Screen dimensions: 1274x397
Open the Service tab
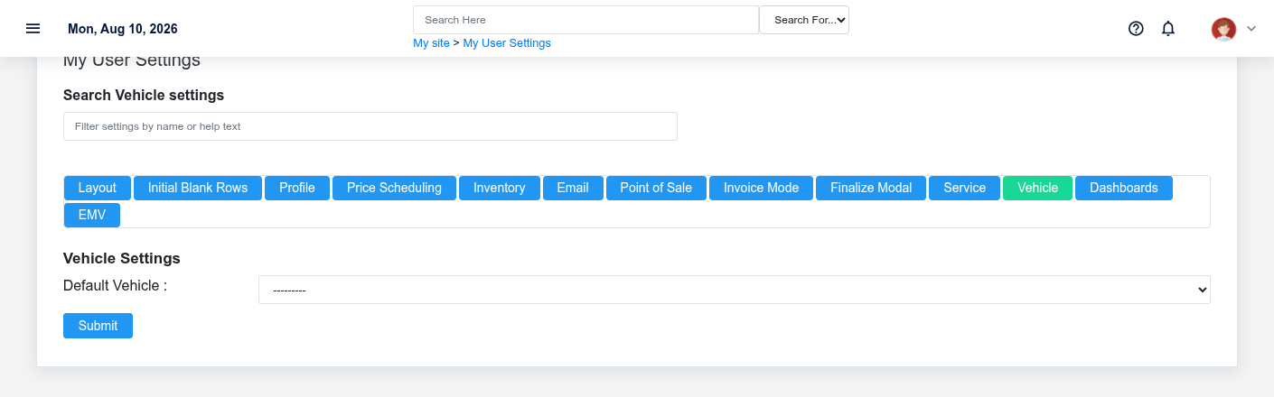click(965, 188)
